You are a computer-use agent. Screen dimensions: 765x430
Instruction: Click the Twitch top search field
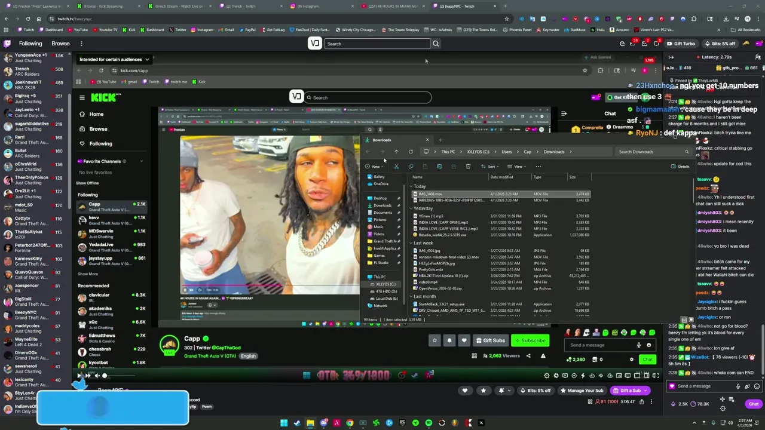tap(377, 44)
